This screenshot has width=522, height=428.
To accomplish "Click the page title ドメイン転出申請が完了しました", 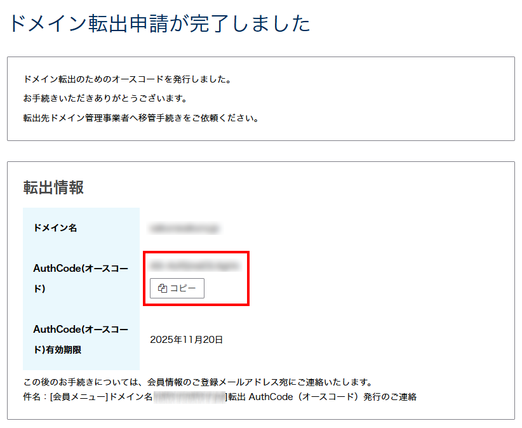I will 159,24.
